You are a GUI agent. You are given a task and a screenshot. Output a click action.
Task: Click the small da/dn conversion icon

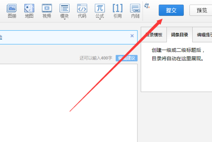(147, 6)
